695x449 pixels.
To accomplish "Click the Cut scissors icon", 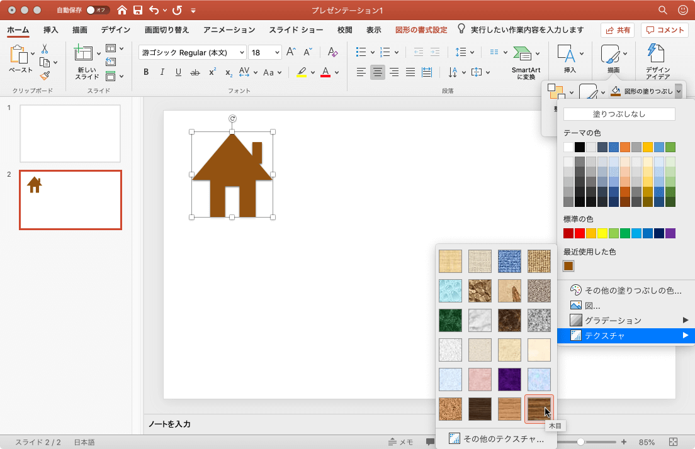I will click(x=45, y=48).
